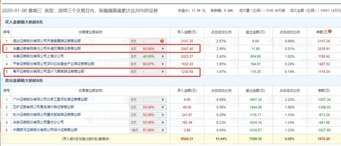Viewport: 341px width, 146px height.
Task: Expand arrow in 五矿证券青岛海尔路 row
Action: [x=163, y=107]
